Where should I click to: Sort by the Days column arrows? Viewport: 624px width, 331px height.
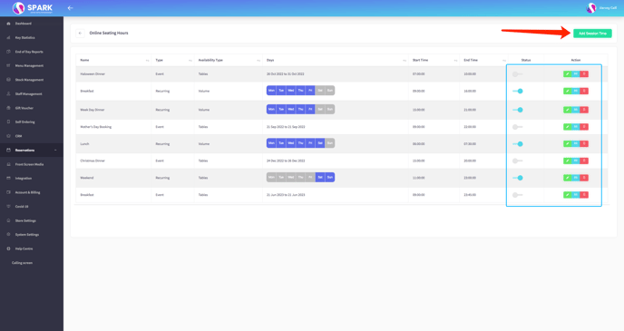click(x=405, y=61)
